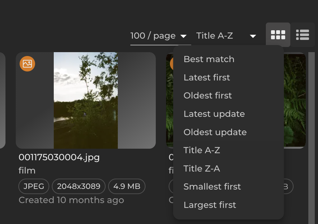Expand the page size selector chevron
The image size is (318, 224).
tap(184, 37)
